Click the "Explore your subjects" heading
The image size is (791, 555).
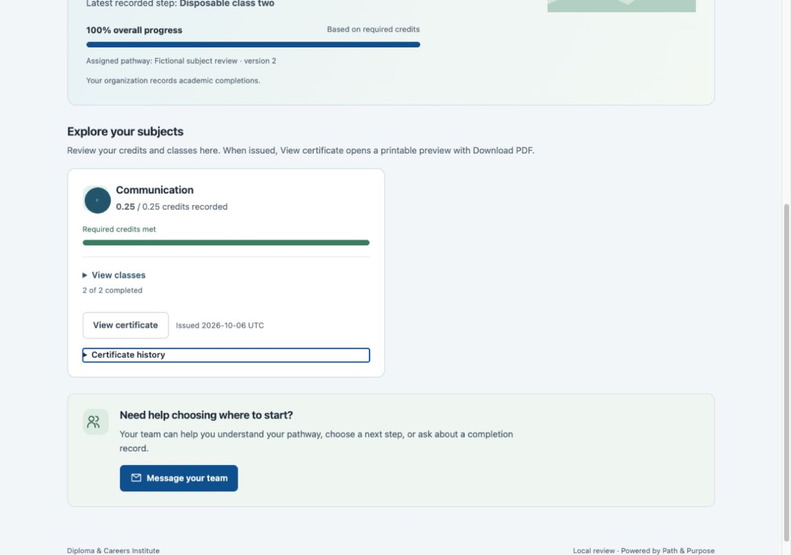coord(125,131)
